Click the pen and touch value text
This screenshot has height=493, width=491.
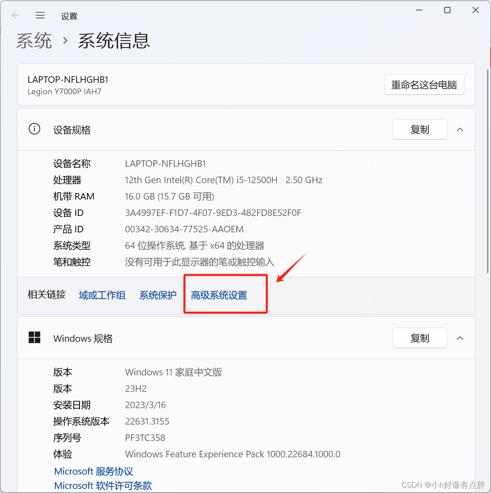click(200, 262)
